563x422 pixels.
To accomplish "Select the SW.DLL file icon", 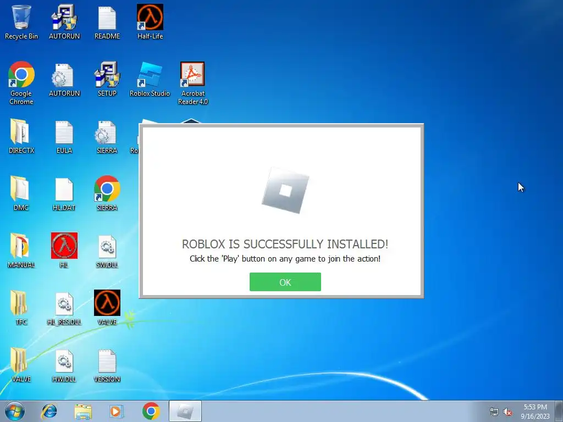I will coord(107,251).
